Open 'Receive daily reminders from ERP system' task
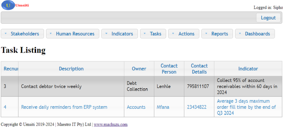 coord(64,107)
